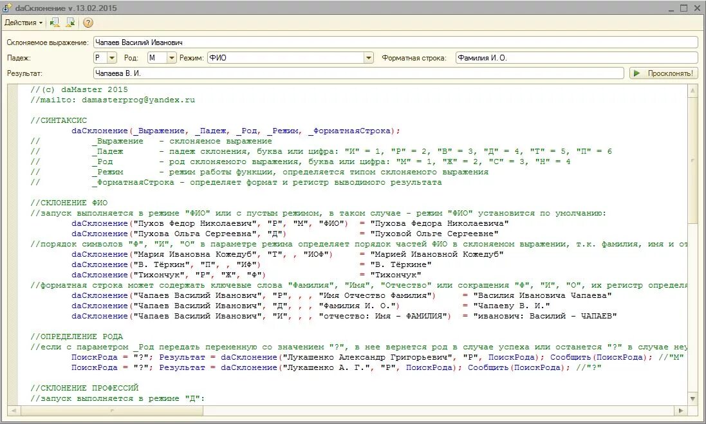This screenshot has width=706, height=424.
Task: Click the //СКЛОНЕНИЕ ФИО comment heading
Action: pyautogui.click(x=69, y=203)
